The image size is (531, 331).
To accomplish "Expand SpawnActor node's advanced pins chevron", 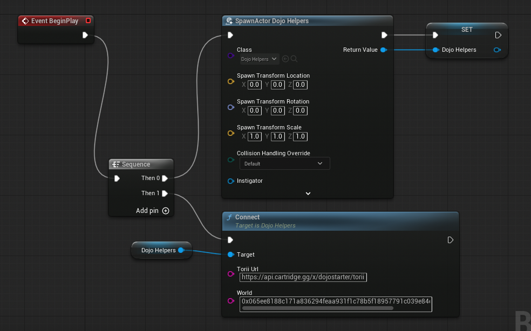I will (308, 193).
